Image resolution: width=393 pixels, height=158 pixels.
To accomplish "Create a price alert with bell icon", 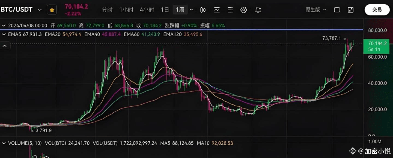I will 258,10.
